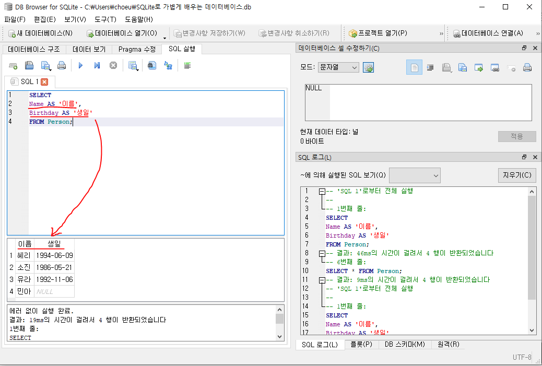Viewport: 542px width, 366px height.
Task: Select the SQL 1 editor tab
Action: click(x=30, y=82)
